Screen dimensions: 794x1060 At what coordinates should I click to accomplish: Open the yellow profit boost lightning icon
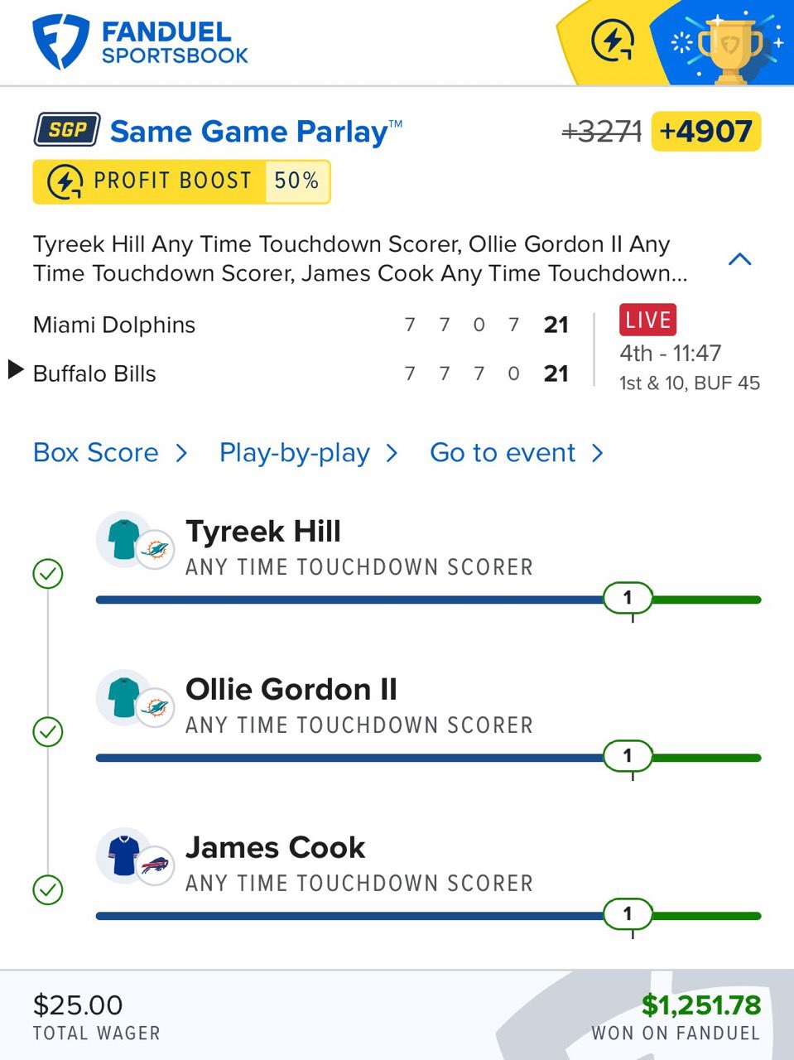[613, 41]
